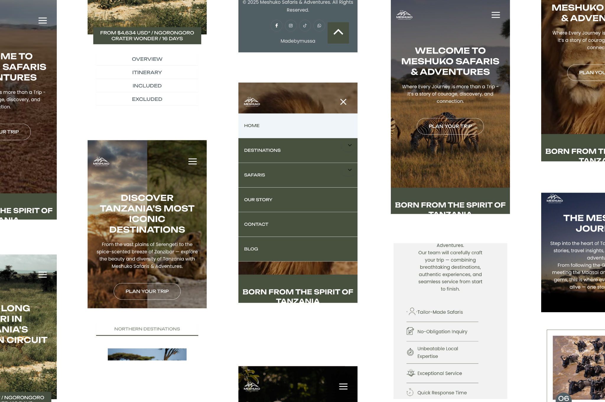This screenshot has width=605, height=402.
Task: Click Plan Your Trip on zebra hero
Action: coord(450,126)
